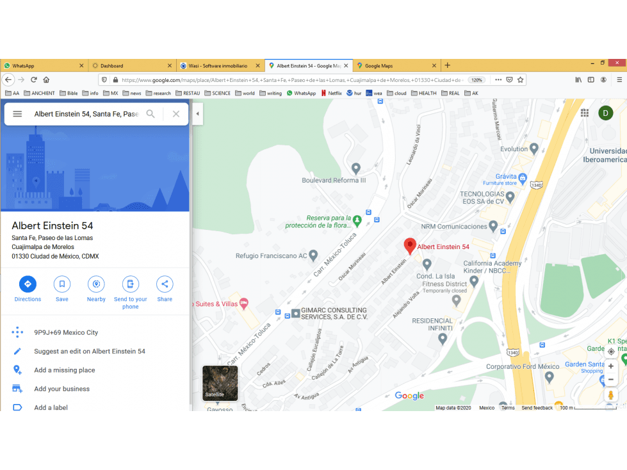This screenshot has width=627, height=470.
Task: Click the WhatsApp bookmark in toolbar
Action: [x=301, y=93]
